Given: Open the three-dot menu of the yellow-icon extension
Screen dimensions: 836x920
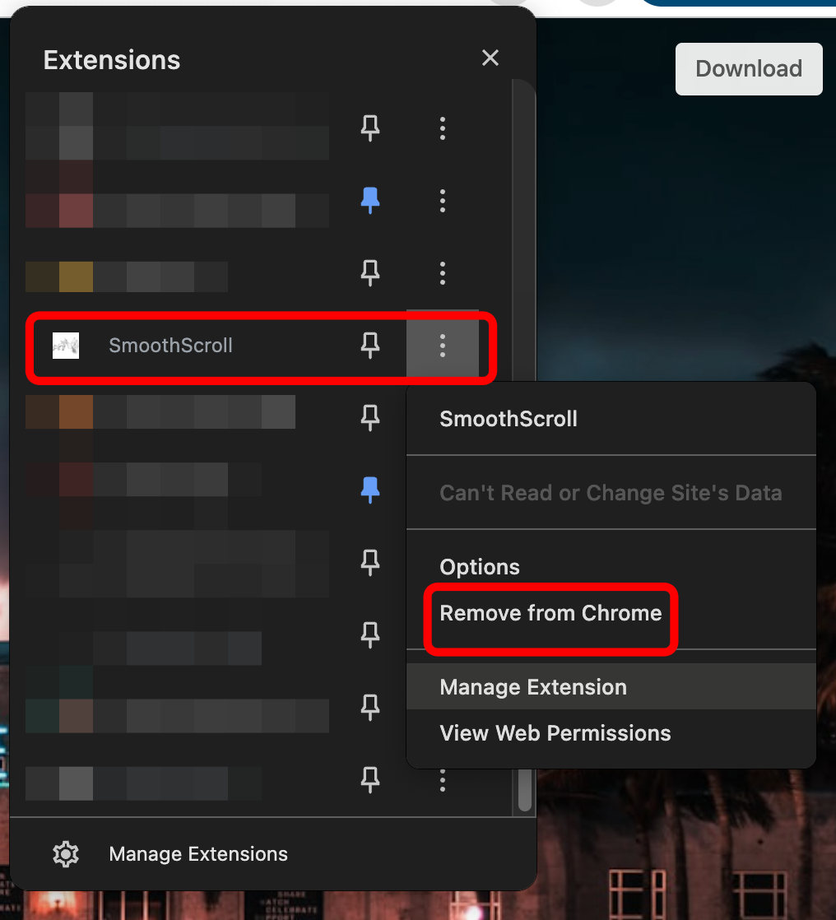Looking at the screenshot, I should [443, 273].
